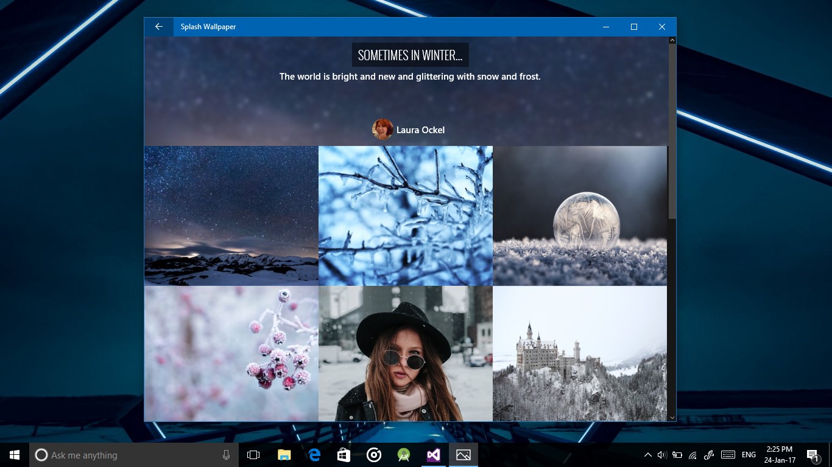Click the Cortana microphone icon
The width and height of the screenshot is (832, 467).
pyautogui.click(x=227, y=455)
